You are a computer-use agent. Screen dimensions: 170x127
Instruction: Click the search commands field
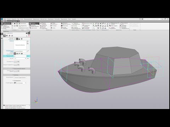coord(152,19)
